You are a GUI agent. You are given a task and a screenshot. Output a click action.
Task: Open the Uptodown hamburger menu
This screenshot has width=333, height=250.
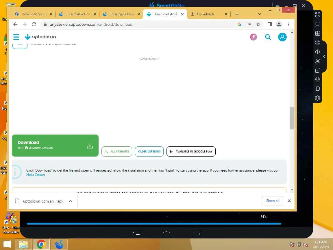[x=16, y=37]
